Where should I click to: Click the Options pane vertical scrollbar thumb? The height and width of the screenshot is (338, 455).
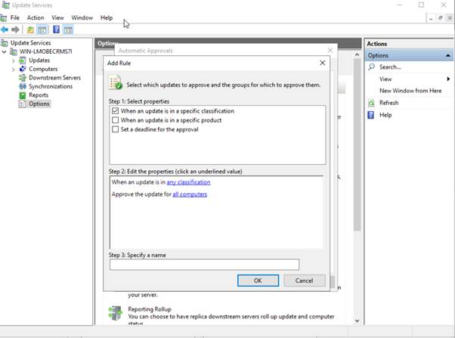pyautogui.click(x=357, y=144)
